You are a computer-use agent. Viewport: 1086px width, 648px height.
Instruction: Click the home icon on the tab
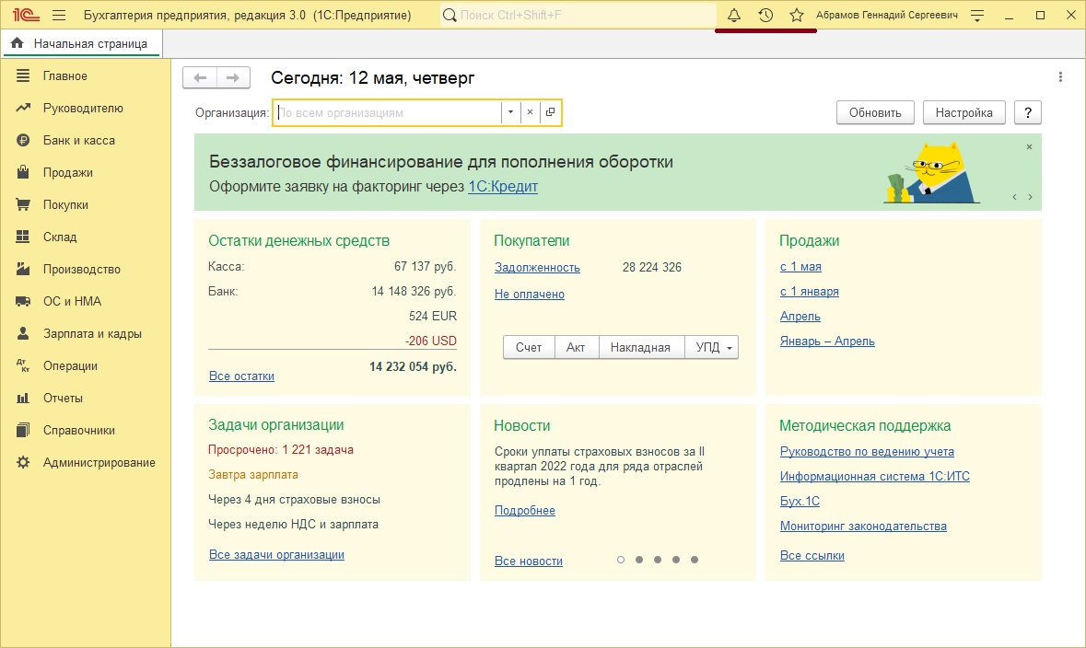[x=16, y=42]
